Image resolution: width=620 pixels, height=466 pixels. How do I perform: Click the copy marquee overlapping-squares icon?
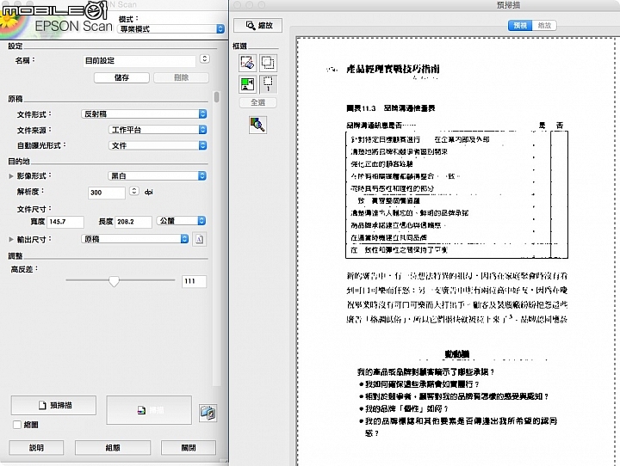point(268,63)
